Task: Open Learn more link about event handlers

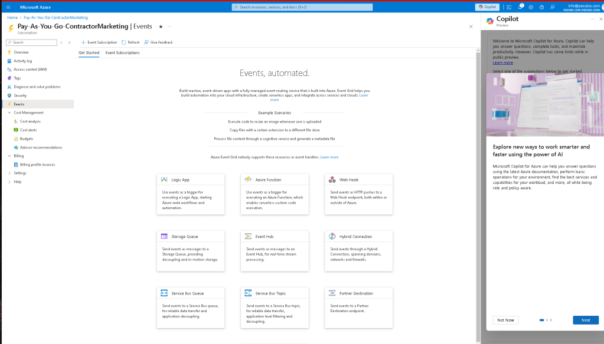Action: tap(329, 157)
